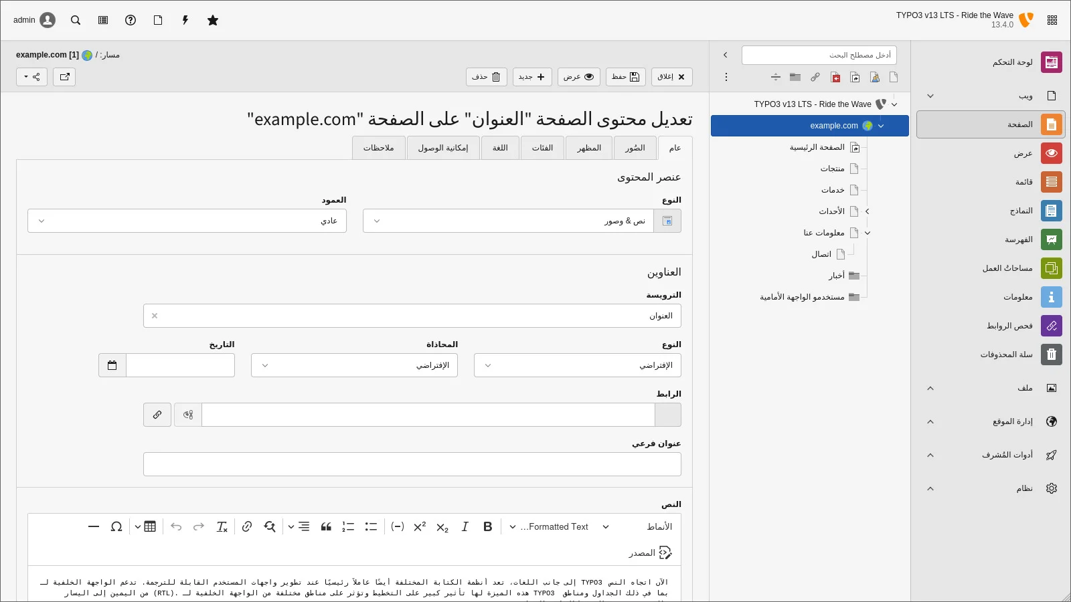Open the search magnifier in the top bar
1071x602 pixels.
click(x=76, y=20)
